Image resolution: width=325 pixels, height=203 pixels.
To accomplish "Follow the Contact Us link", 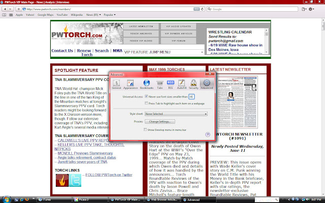I will [62, 51].
